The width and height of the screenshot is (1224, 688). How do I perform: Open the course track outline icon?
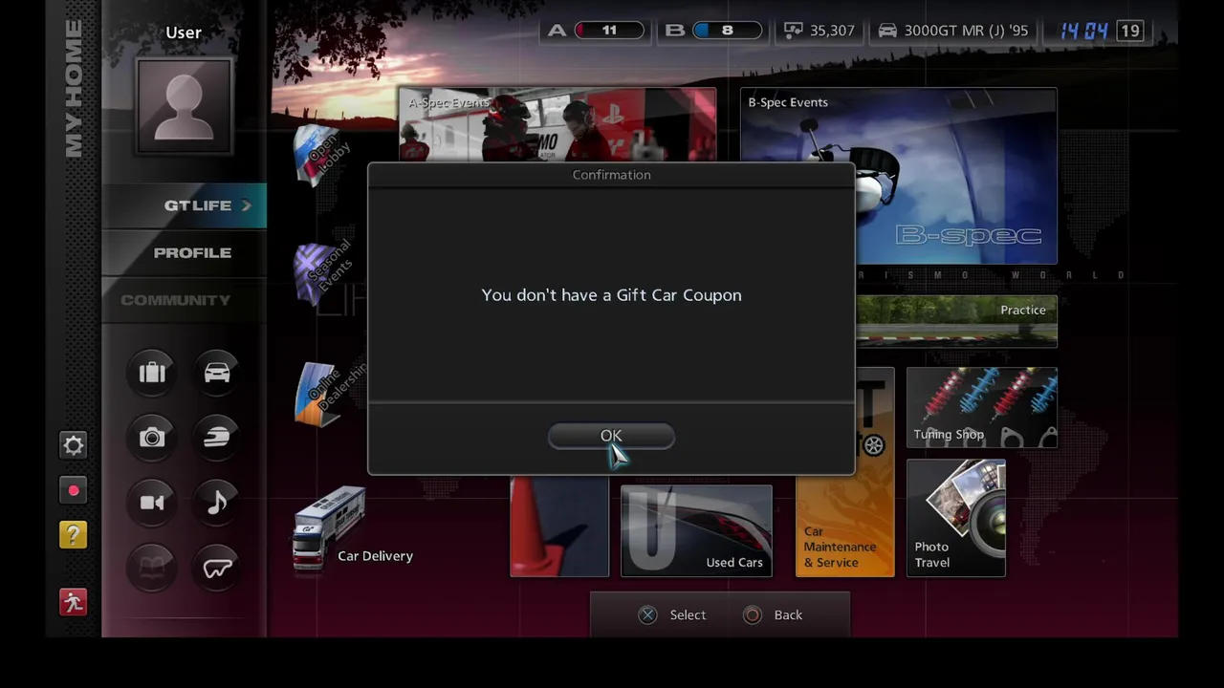217,569
